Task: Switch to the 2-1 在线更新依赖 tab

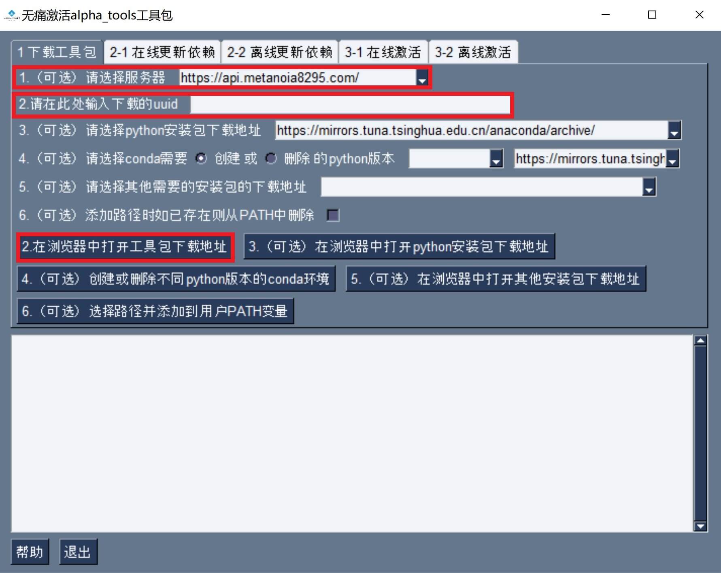Action: [162, 51]
